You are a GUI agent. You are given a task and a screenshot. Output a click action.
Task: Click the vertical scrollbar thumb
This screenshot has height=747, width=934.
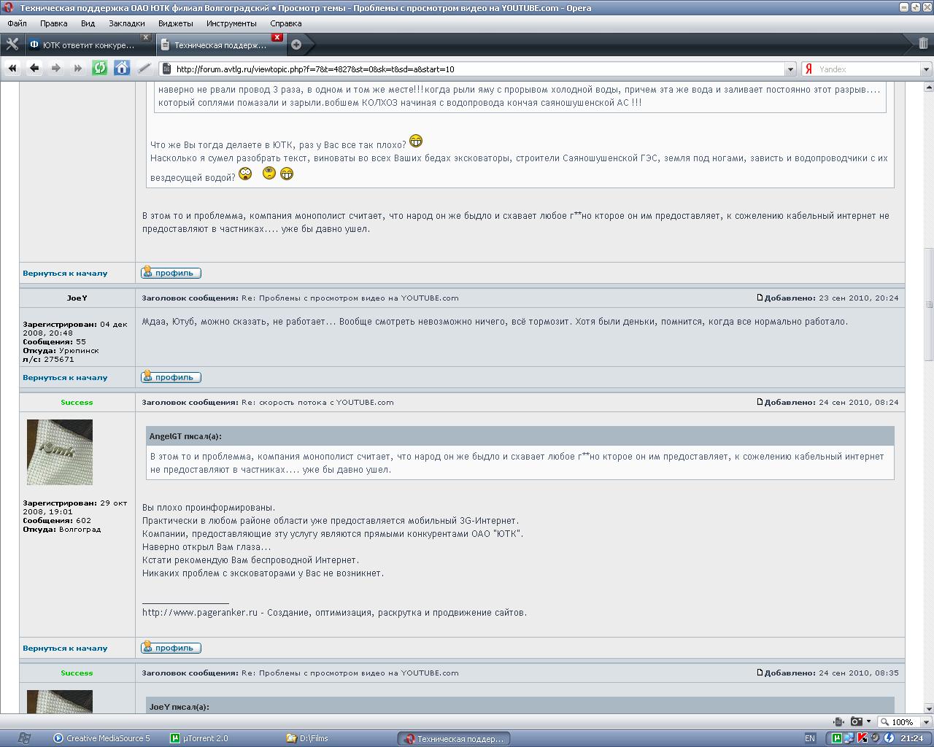click(x=929, y=303)
